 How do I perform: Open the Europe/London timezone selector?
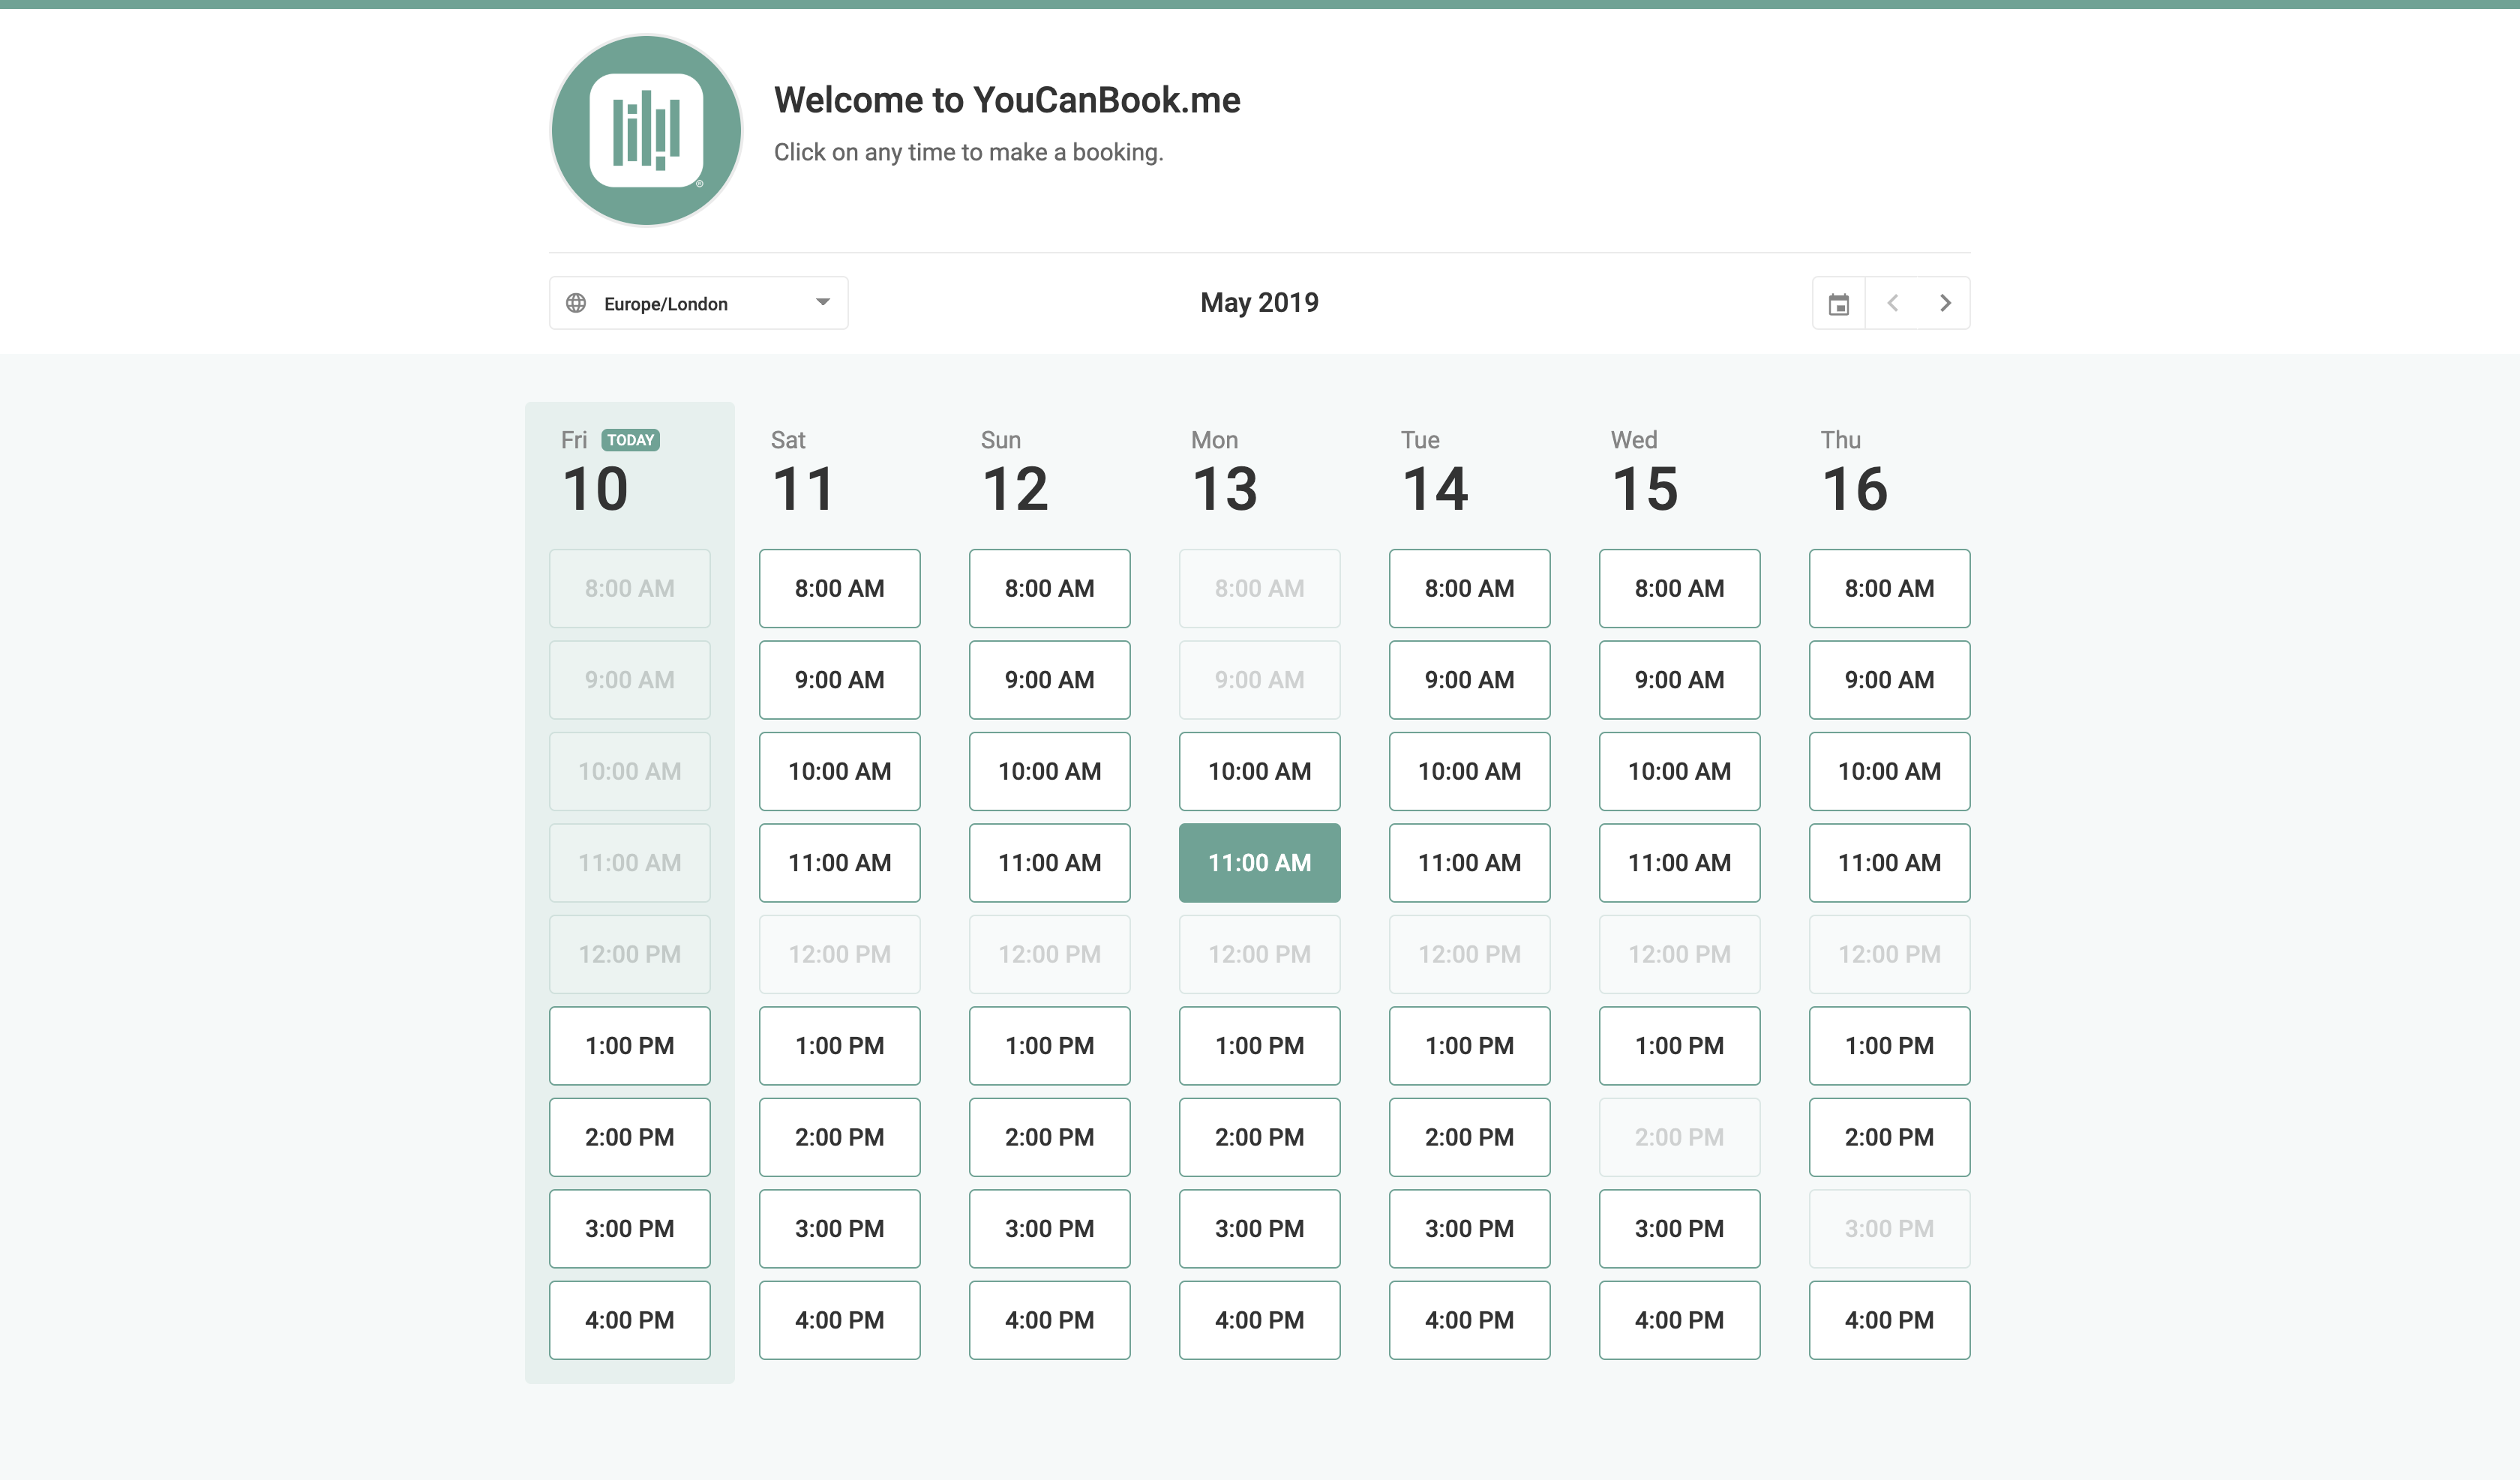pos(698,303)
